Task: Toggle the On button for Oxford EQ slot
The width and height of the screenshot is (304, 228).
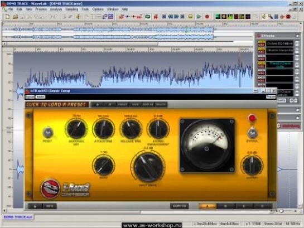Action: 262,42
